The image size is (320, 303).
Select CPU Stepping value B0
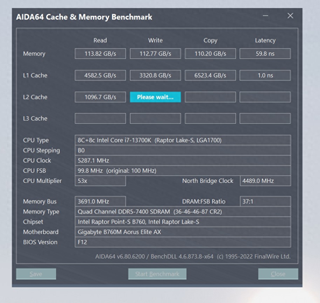tap(183, 150)
